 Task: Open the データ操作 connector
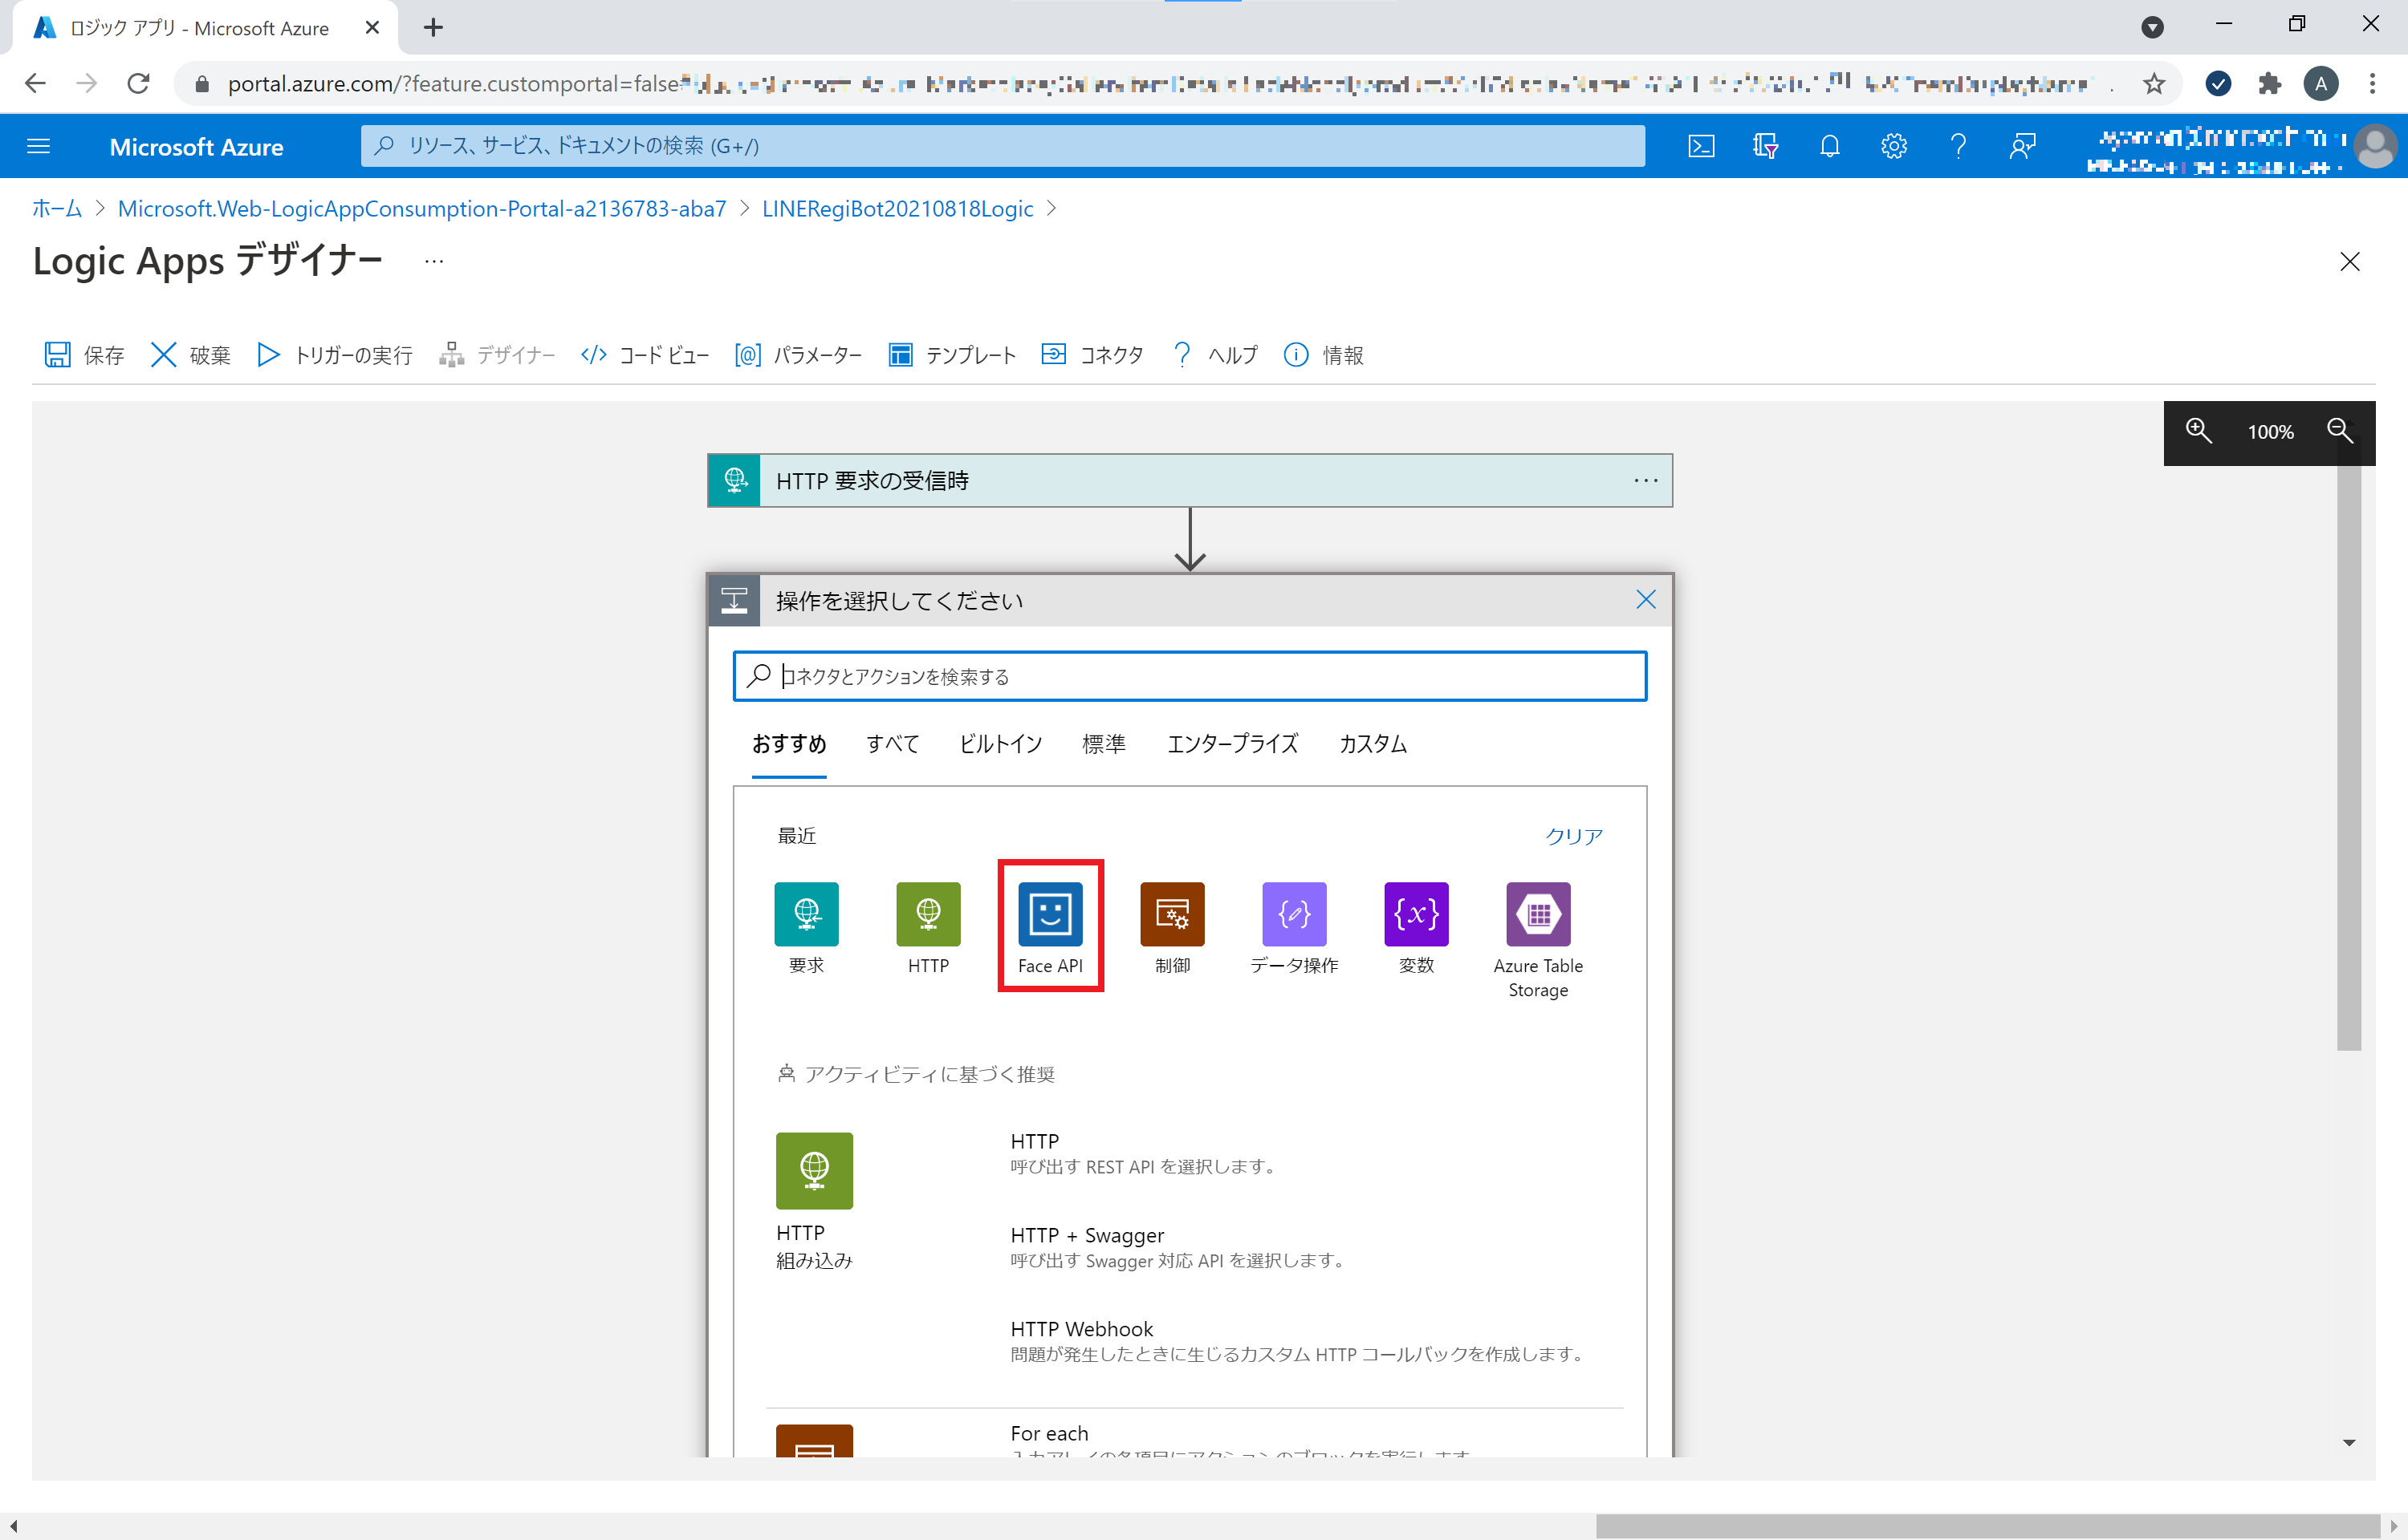coord(1292,913)
